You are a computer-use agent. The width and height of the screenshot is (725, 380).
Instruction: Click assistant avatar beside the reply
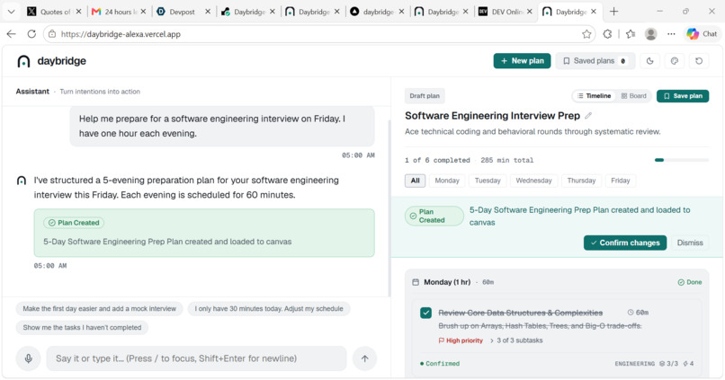22,181
